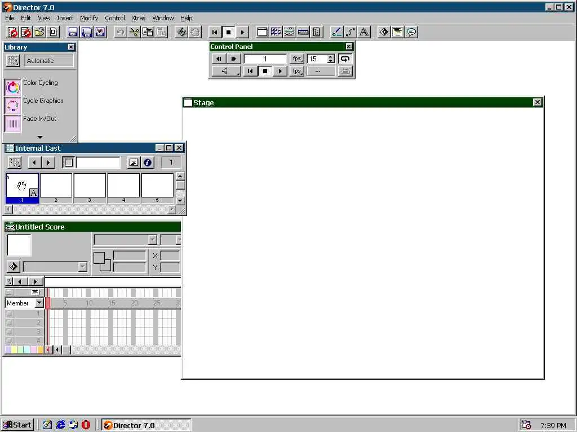Expand Library list with down arrow
577x432 pixels.
coord(40,137)
